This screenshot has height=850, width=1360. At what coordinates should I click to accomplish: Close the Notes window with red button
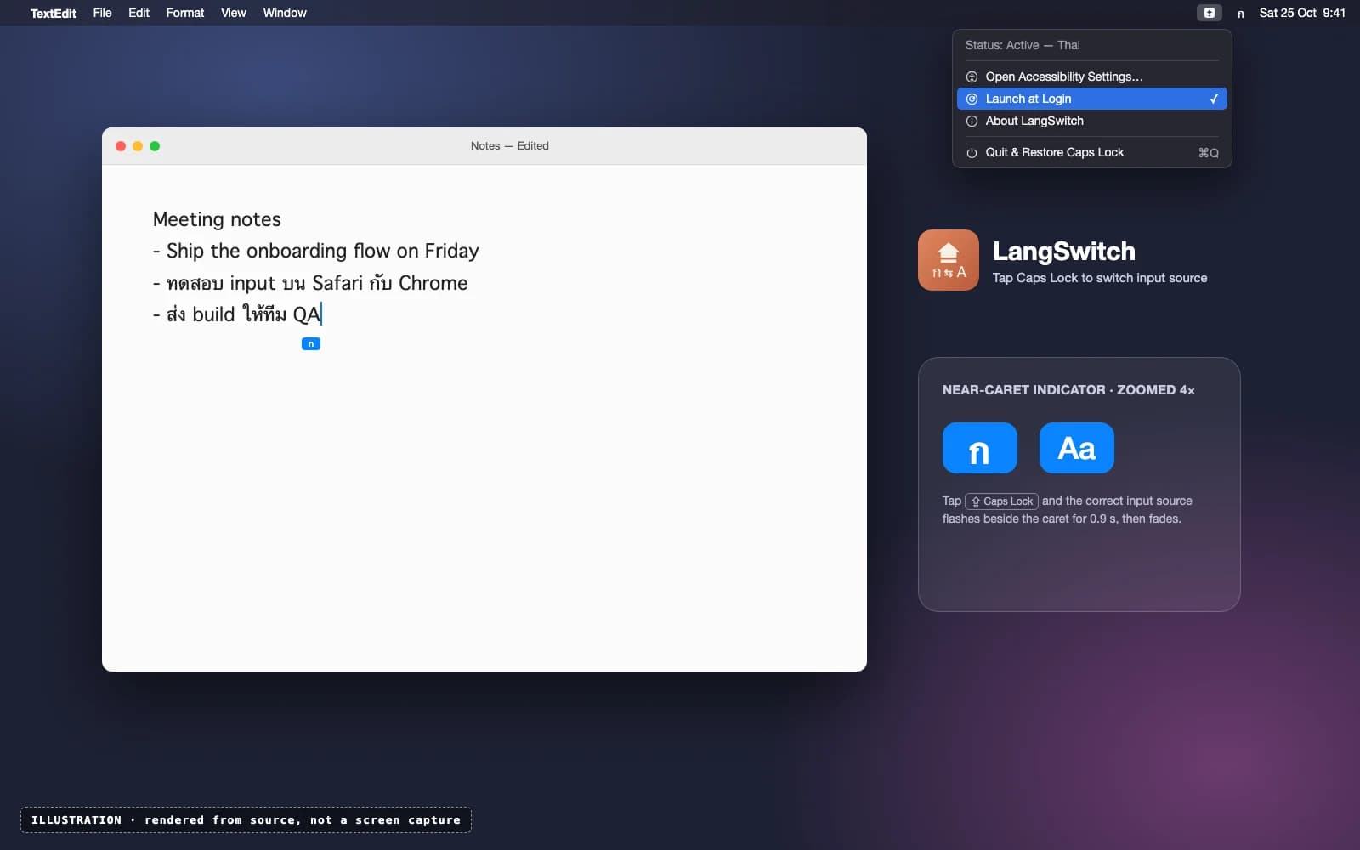[121, 146]
